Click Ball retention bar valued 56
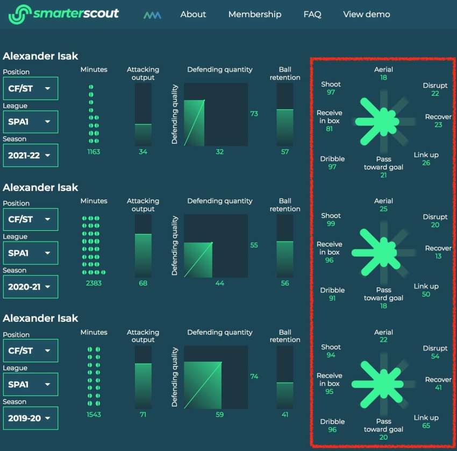The height and width of the screenshot is (451, 457). click(x=285, y=245)
